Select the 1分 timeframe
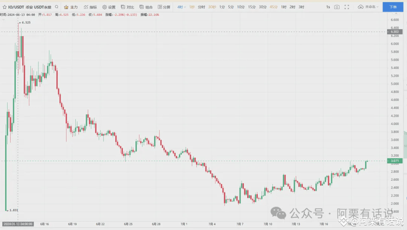Viewport: 407px width, 230px height. coord(222,7)
